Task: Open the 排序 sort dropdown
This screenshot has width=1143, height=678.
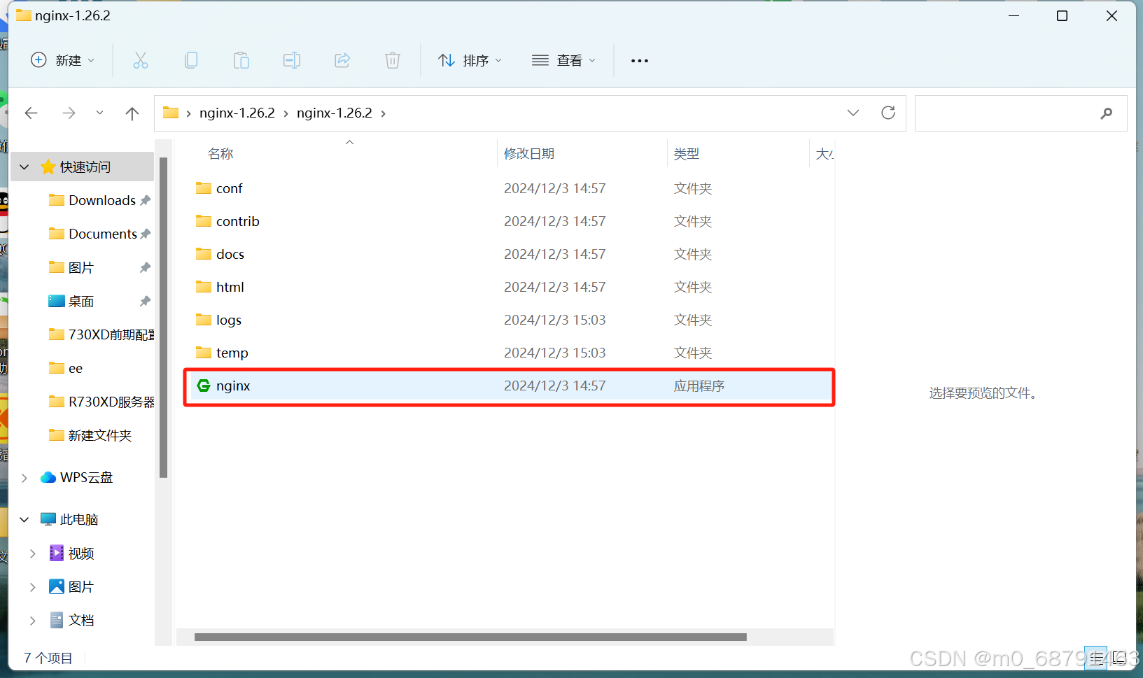Action: [470, 61]
